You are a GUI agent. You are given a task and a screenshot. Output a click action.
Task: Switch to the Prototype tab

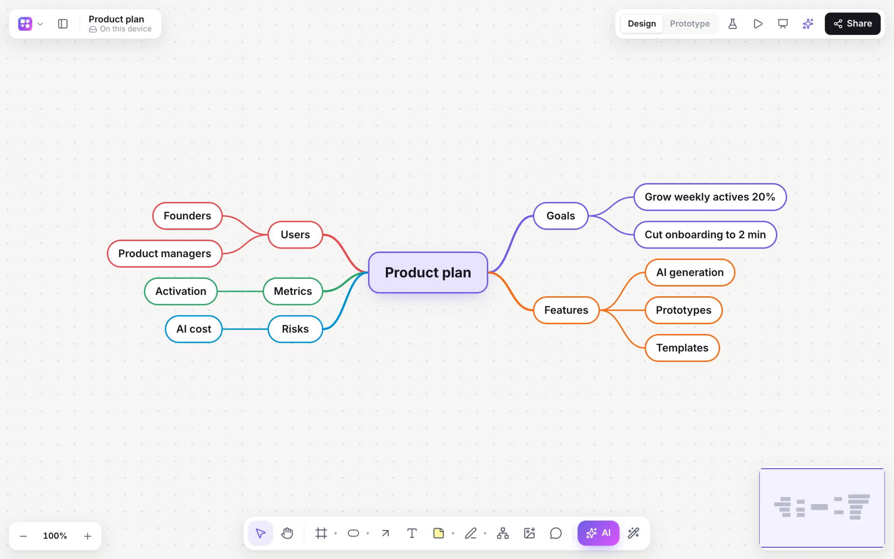coord(689,24)
